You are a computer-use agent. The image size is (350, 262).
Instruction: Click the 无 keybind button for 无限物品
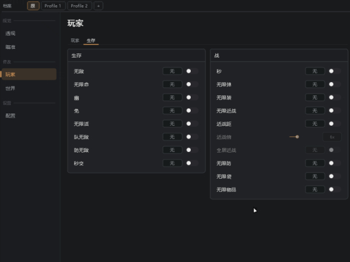point(315,189)
